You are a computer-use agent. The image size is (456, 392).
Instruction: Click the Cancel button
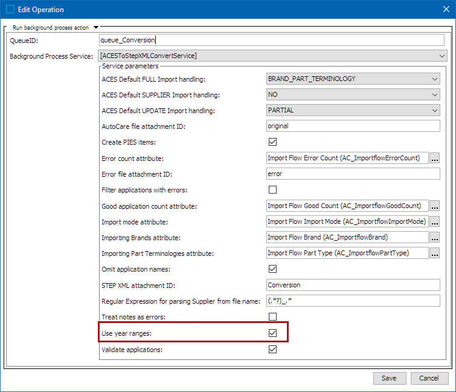(429, 378)
